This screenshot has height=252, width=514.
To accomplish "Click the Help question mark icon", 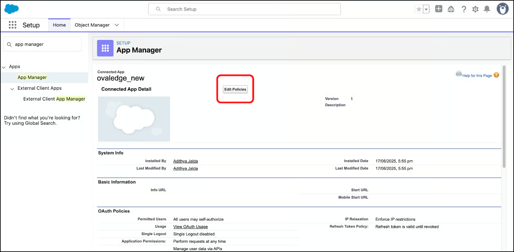I will click(463, 9).
